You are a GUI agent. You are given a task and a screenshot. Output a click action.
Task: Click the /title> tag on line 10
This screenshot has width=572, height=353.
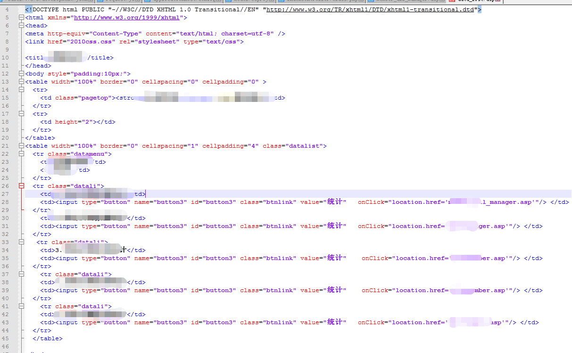point(100,58)
